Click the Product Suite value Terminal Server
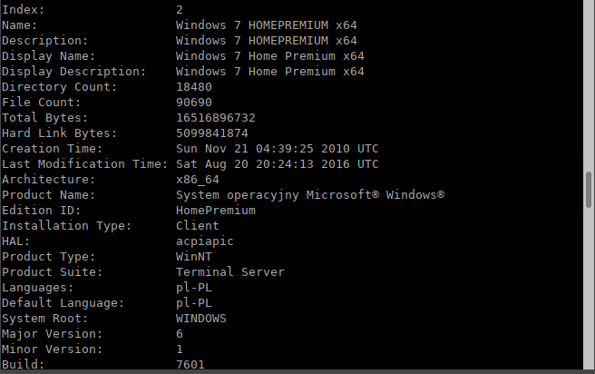595x374 pixels. click(230, 272)
